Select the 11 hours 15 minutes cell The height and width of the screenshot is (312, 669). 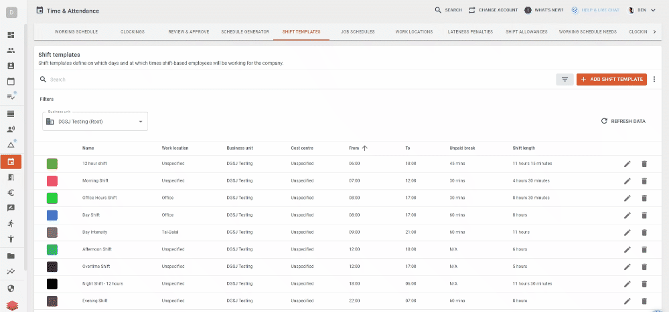click(x=532, y=164)
